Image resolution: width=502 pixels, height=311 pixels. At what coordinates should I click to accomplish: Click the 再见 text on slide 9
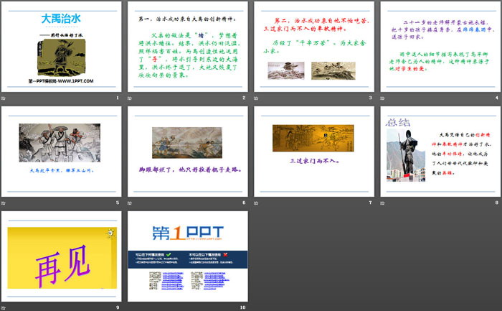(62, 265)
